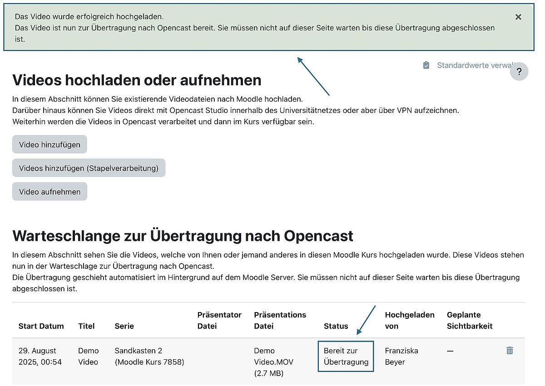Click the Demo Video title cell
Image resolution: width=545 pixels, height=386 pixels.
88,357
